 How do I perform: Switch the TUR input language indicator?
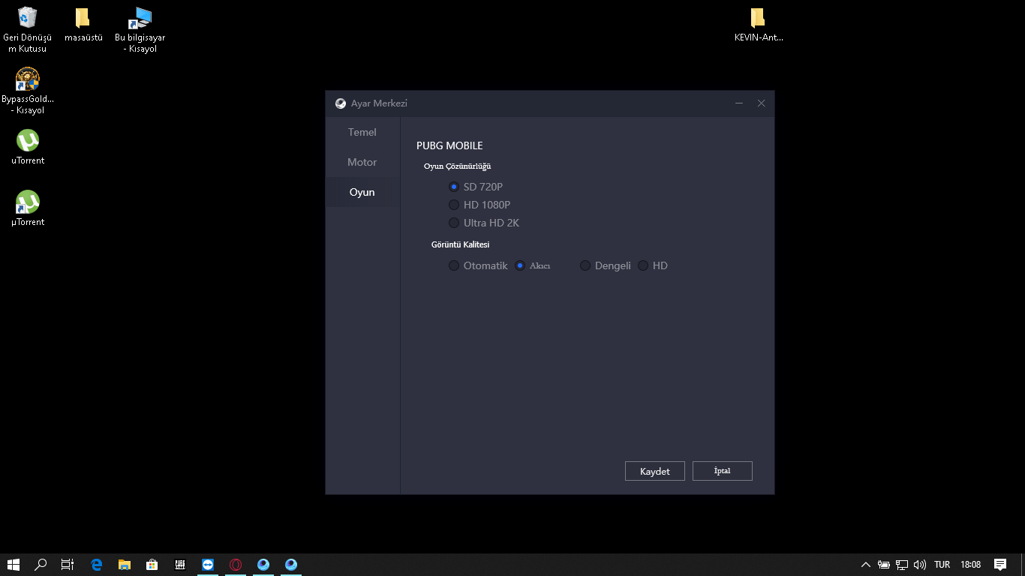[x=942, y=565]
